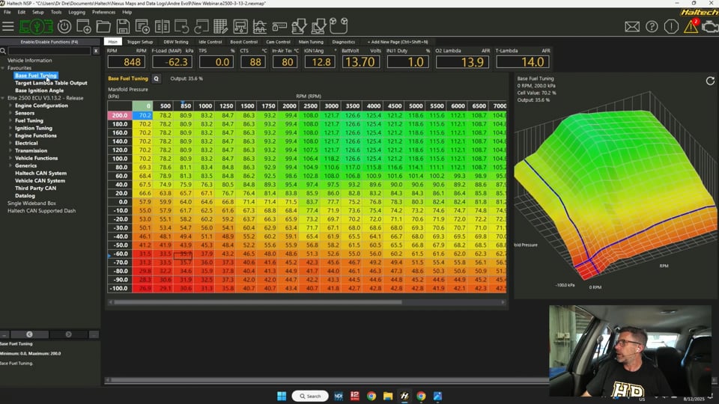The width and height of the screenshot is (719, 404).
Task: Expand the Ignition Tuning tree node
Action: click(10, 128)
